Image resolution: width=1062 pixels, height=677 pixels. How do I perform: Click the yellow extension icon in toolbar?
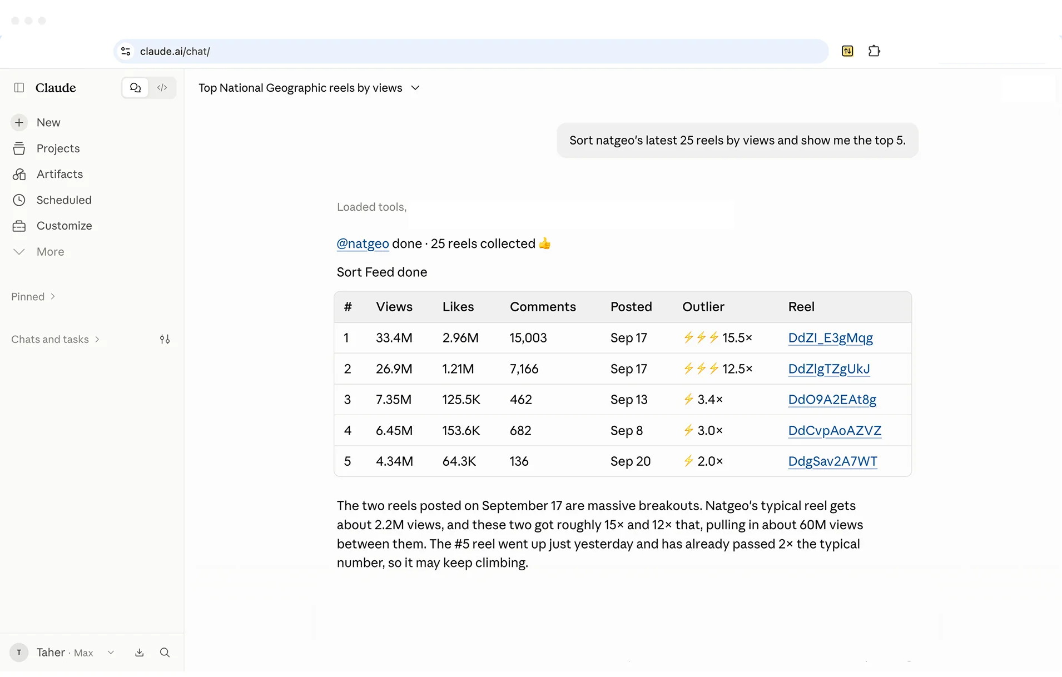coord(847,51)
